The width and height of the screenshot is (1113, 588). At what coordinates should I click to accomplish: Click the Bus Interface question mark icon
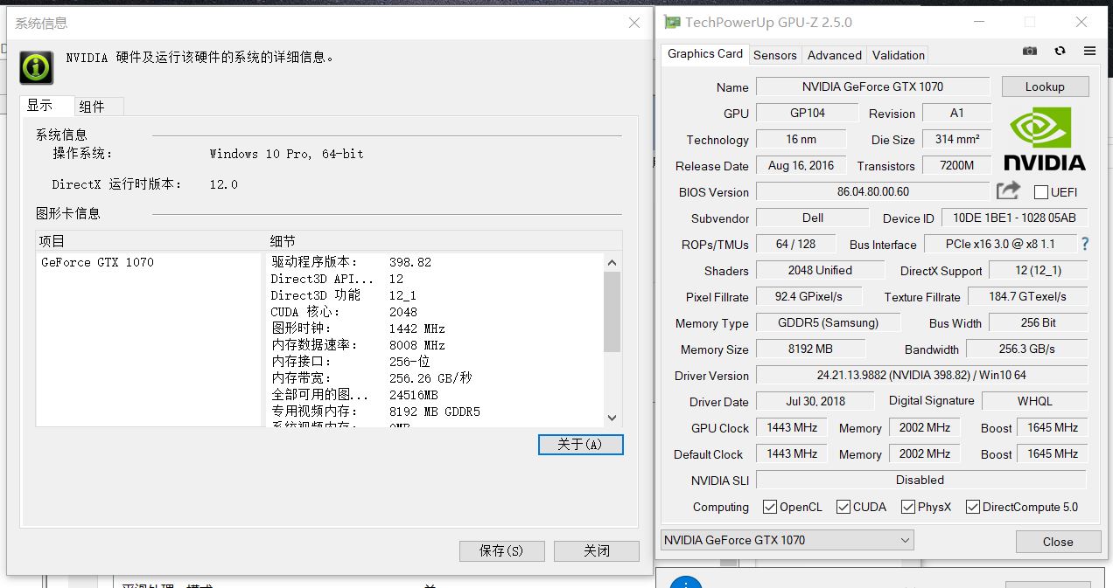[x=1085, y=244]
